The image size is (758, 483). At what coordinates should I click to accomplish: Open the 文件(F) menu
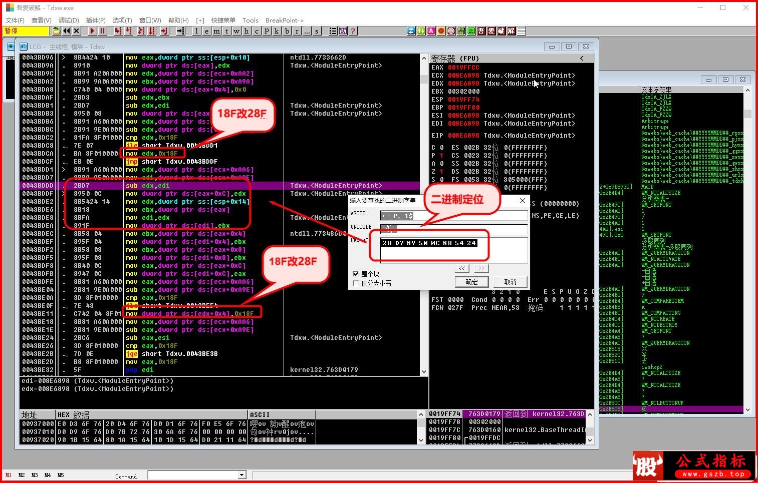[15, 21]
